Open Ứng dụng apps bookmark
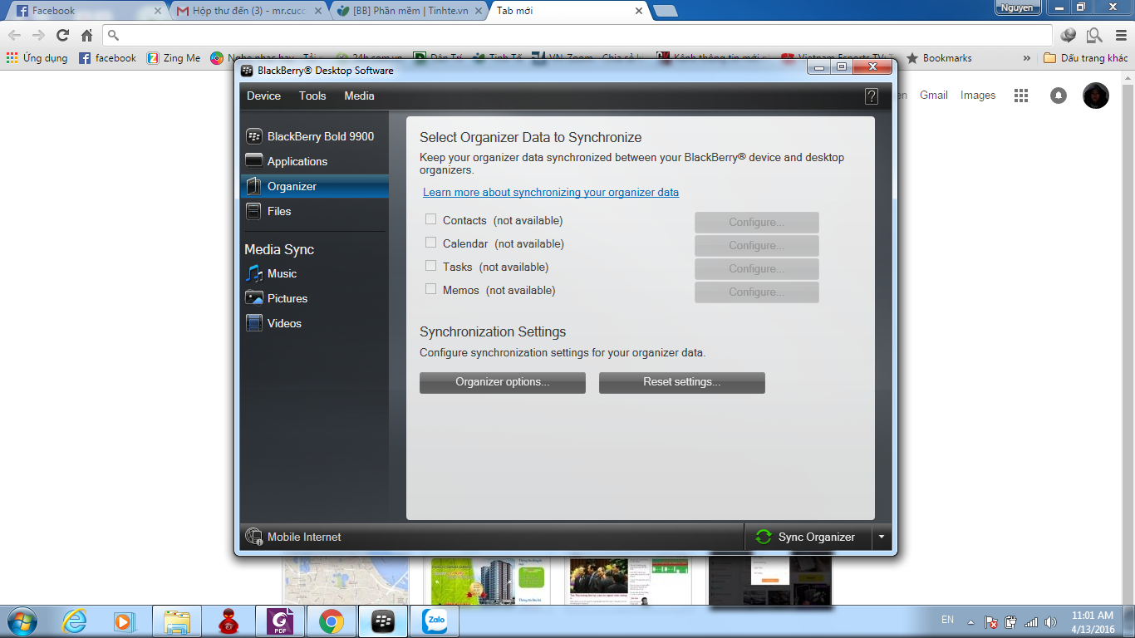Viewport: 1135px width, 638px height. pyautogui.click(x=37, y=58)
